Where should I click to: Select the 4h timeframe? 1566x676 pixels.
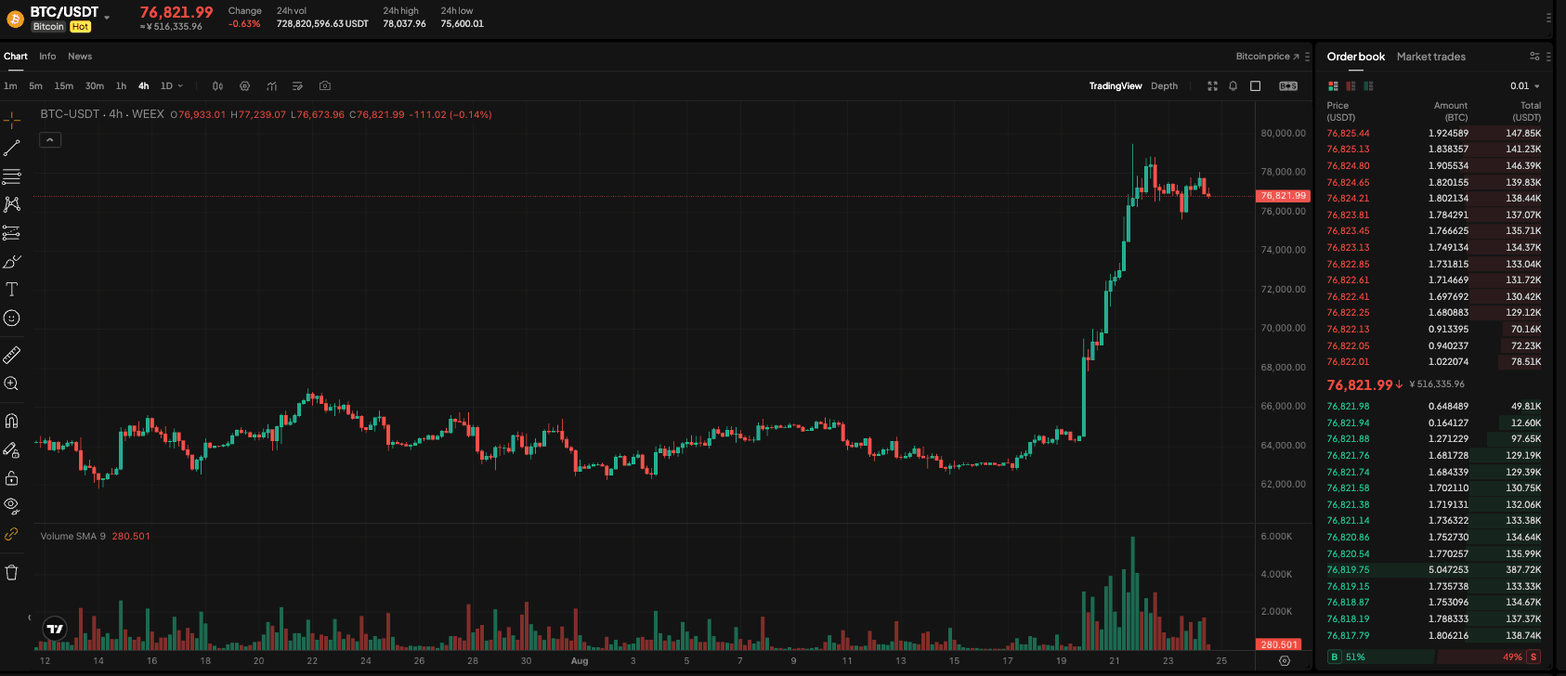coord(144,85)
